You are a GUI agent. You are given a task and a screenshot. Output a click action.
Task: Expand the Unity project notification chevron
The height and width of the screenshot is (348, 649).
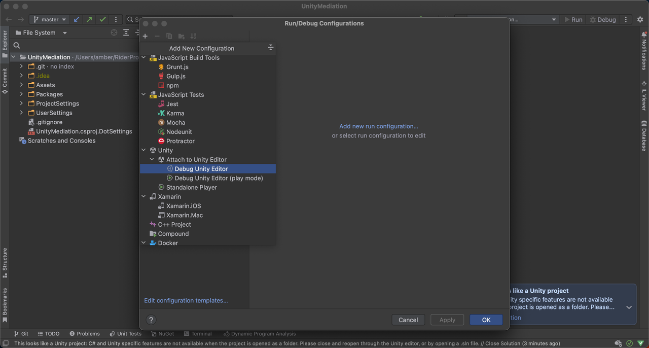(629, 307)
